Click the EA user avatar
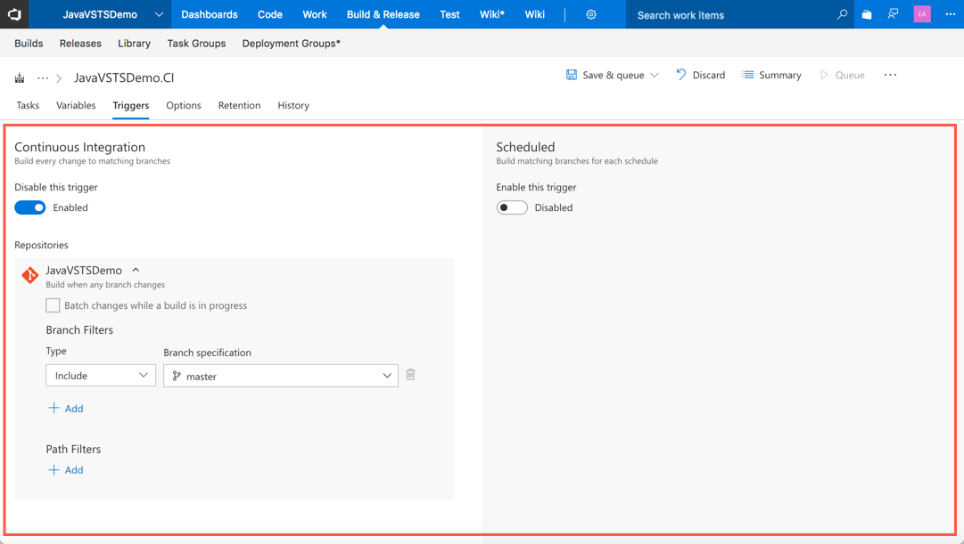Viewport: 964px width, 544px height. pos(921,14)
